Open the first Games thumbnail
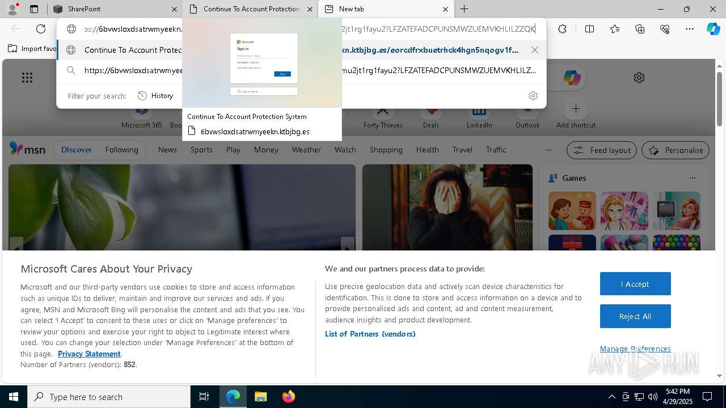This screenshot has height=408, width=726. [572, 211]
